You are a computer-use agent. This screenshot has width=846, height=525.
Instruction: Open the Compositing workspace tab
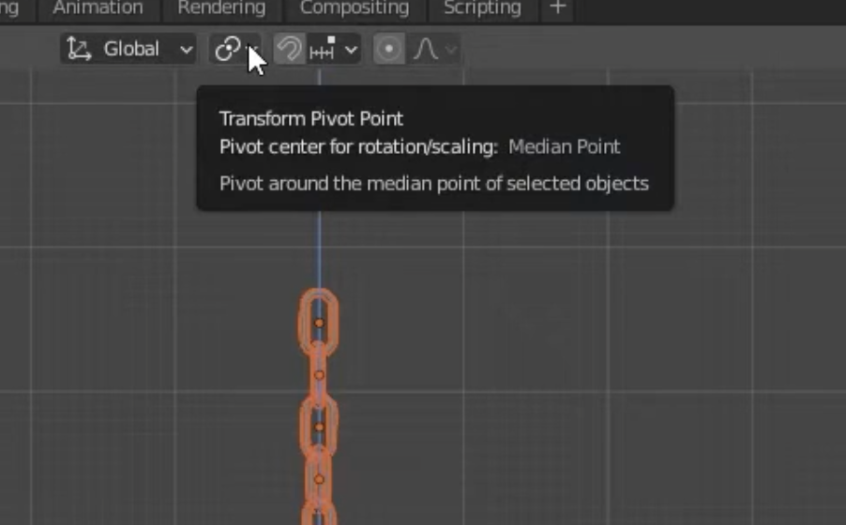coord(355,8)
